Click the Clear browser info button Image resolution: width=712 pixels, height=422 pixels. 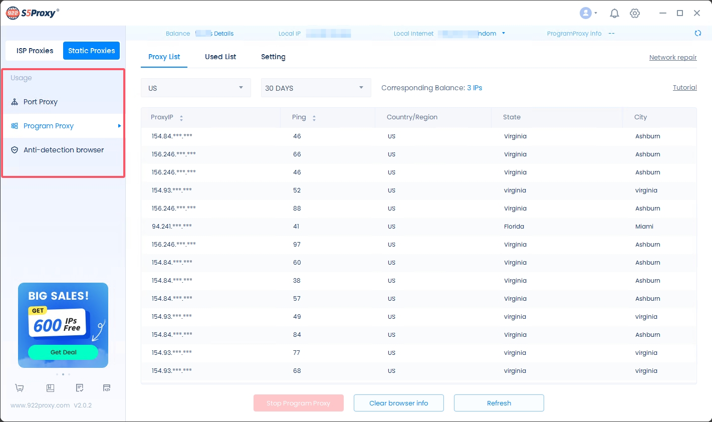(398, 403)
